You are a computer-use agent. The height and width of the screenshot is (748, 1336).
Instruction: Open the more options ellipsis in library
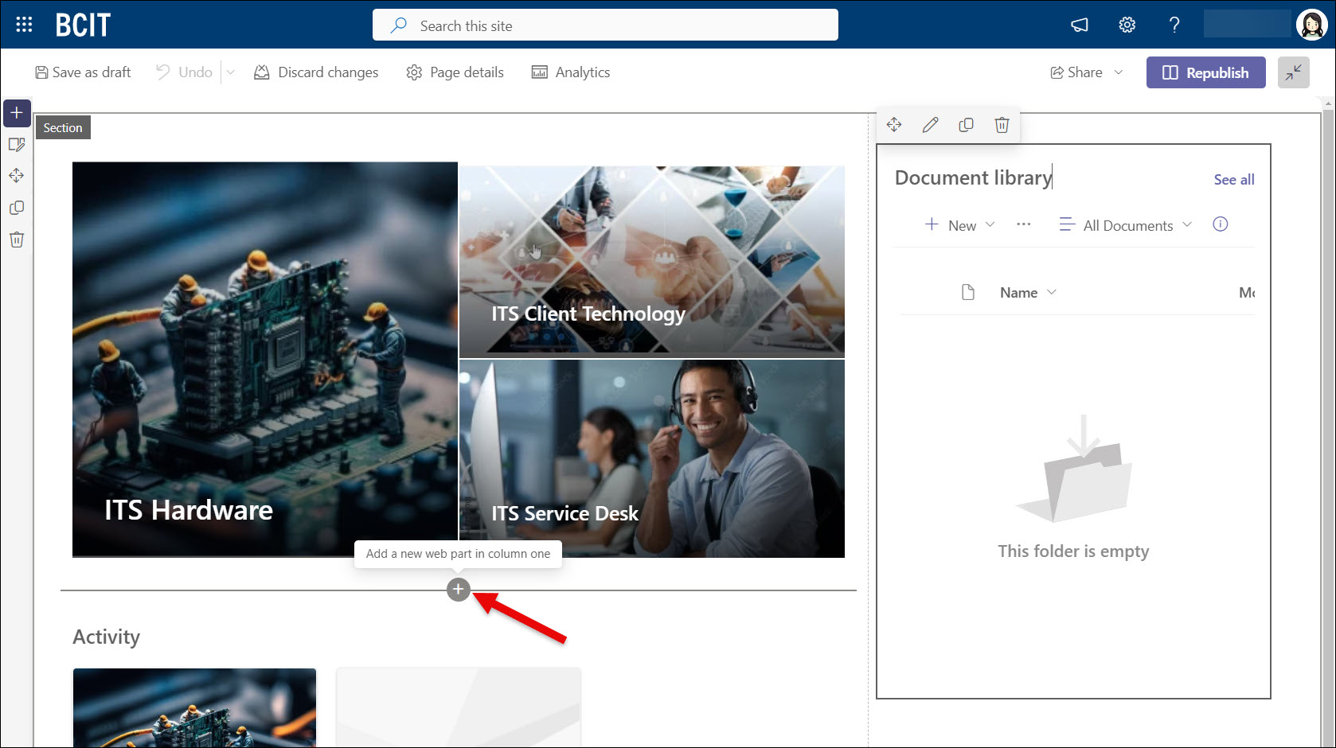(1024, 225)
